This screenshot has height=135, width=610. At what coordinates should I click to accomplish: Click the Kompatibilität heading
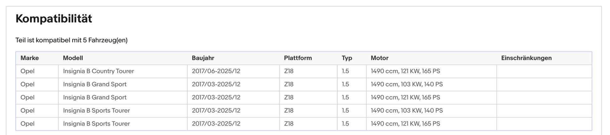coord(54,19)
